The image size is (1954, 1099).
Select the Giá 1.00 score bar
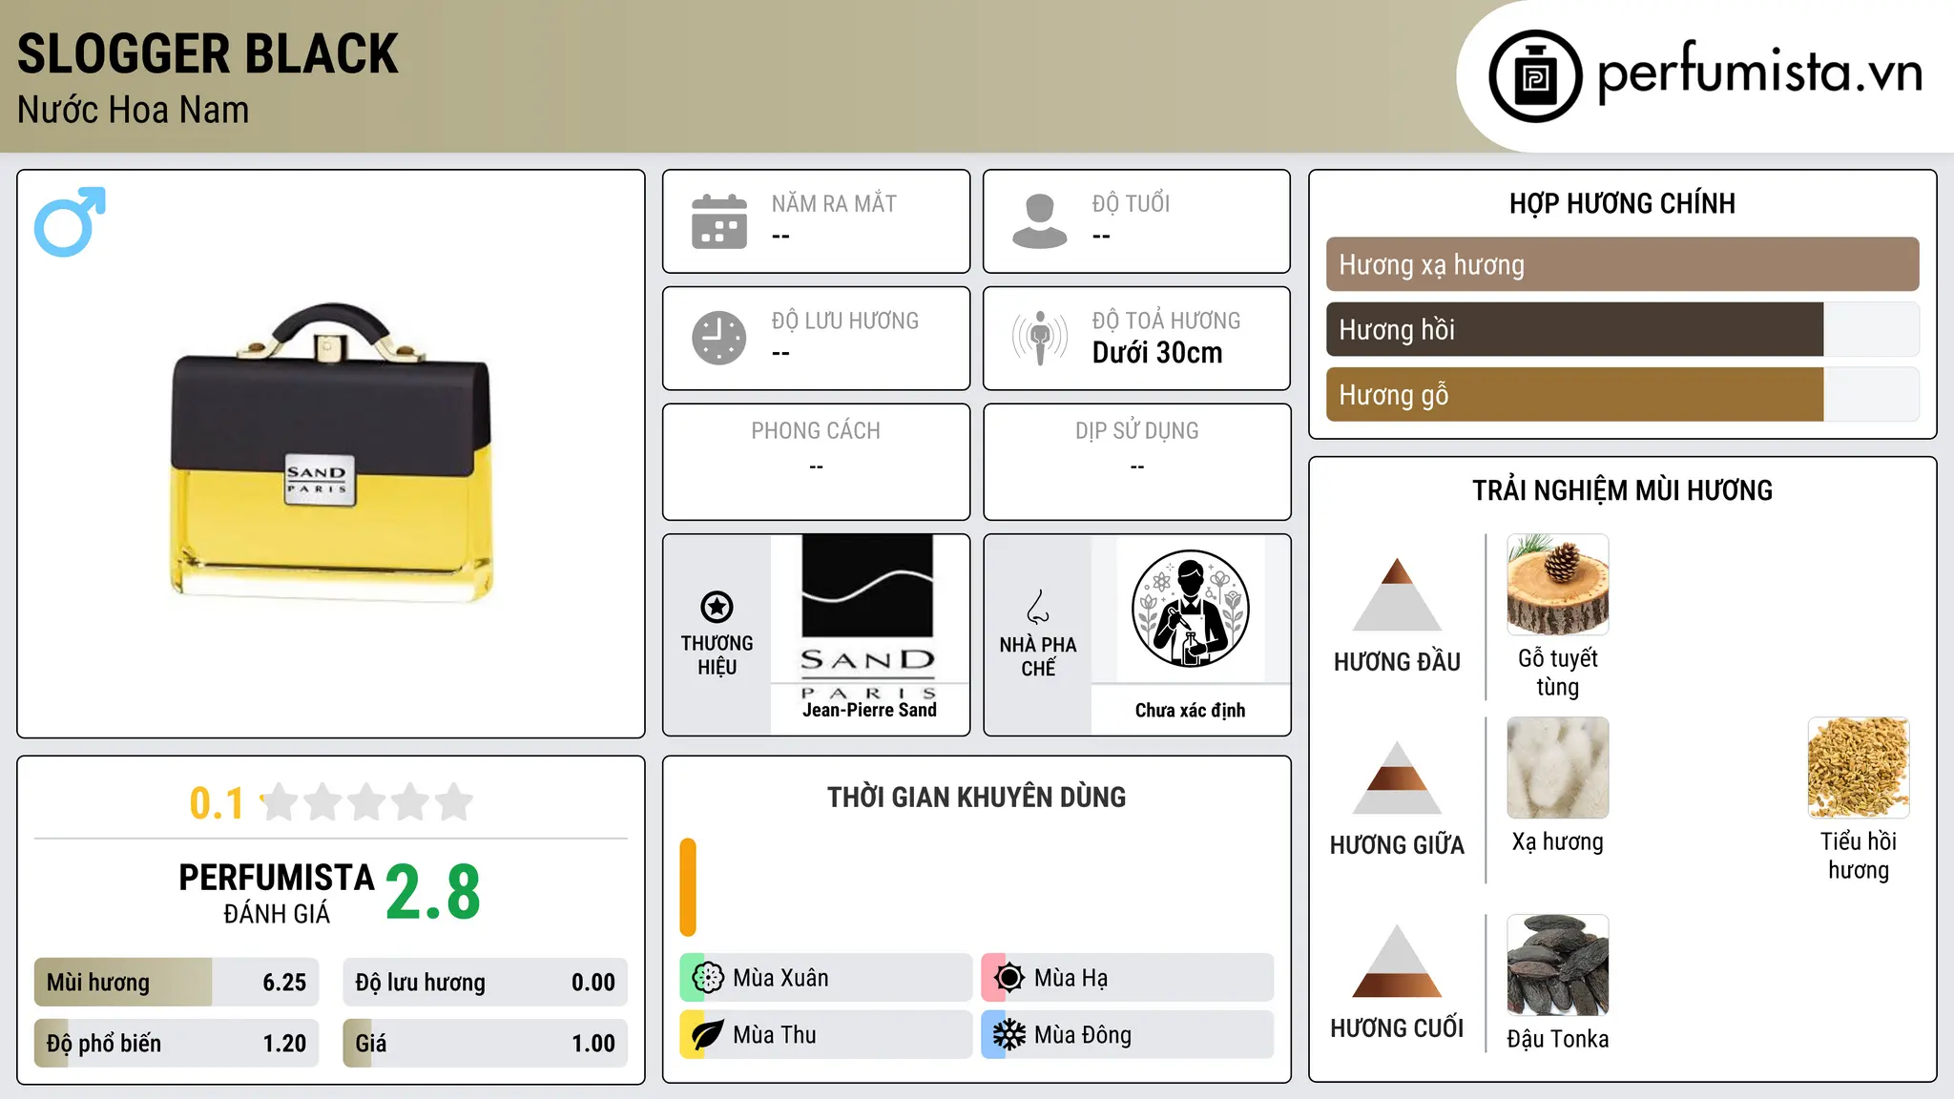coord(486,1043)
